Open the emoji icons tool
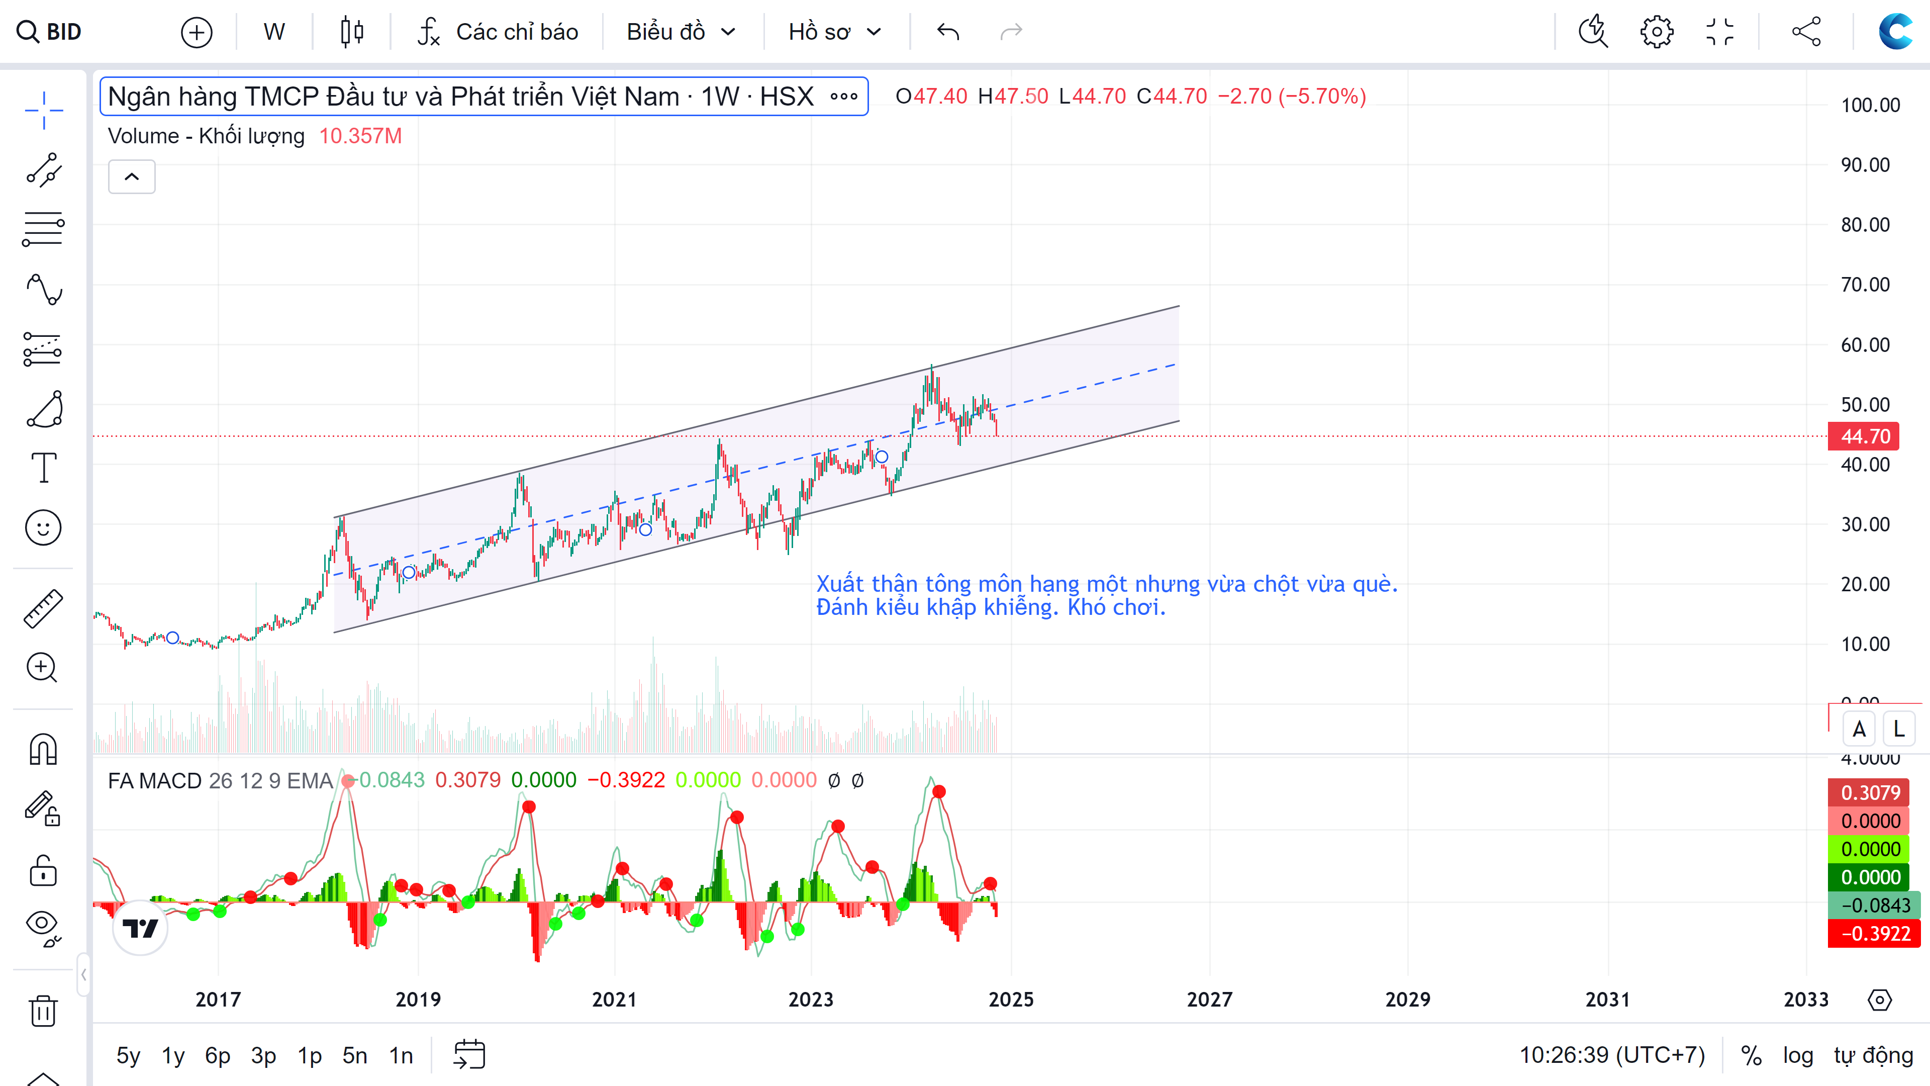The width and height of the screenshot is (1930, 1086). pyautogui.click(x=43, y=527)
